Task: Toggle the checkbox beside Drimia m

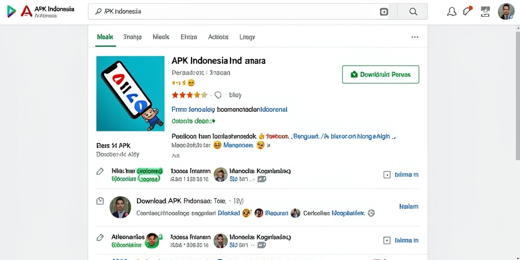Action: coord(386,175)
